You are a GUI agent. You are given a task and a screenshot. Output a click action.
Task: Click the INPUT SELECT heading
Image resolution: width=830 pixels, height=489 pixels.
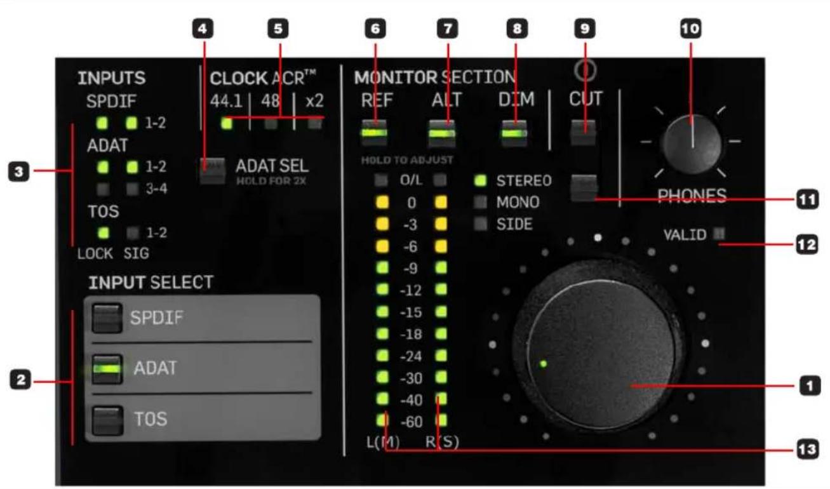click(151, 283)
